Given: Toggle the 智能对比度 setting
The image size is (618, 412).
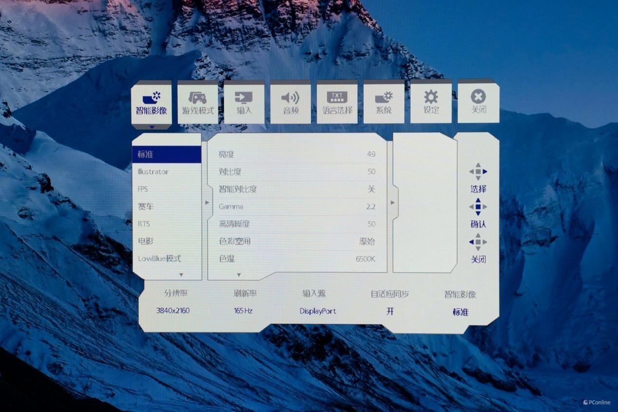Looking at the screenshot, I should click(x=297, y=189).
